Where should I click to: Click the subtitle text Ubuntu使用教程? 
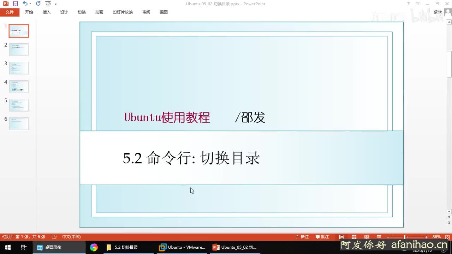coord(167,117)
